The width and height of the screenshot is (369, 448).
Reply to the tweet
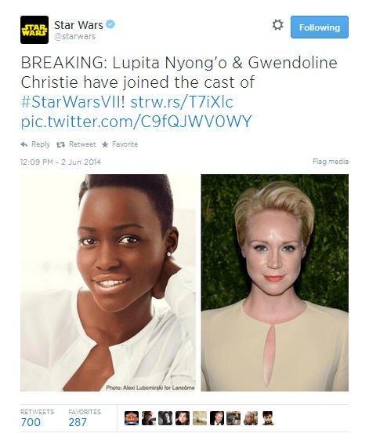tap(35, 144)
